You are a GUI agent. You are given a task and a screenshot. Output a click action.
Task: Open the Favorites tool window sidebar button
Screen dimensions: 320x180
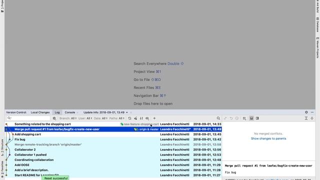(x=2, y=169)
